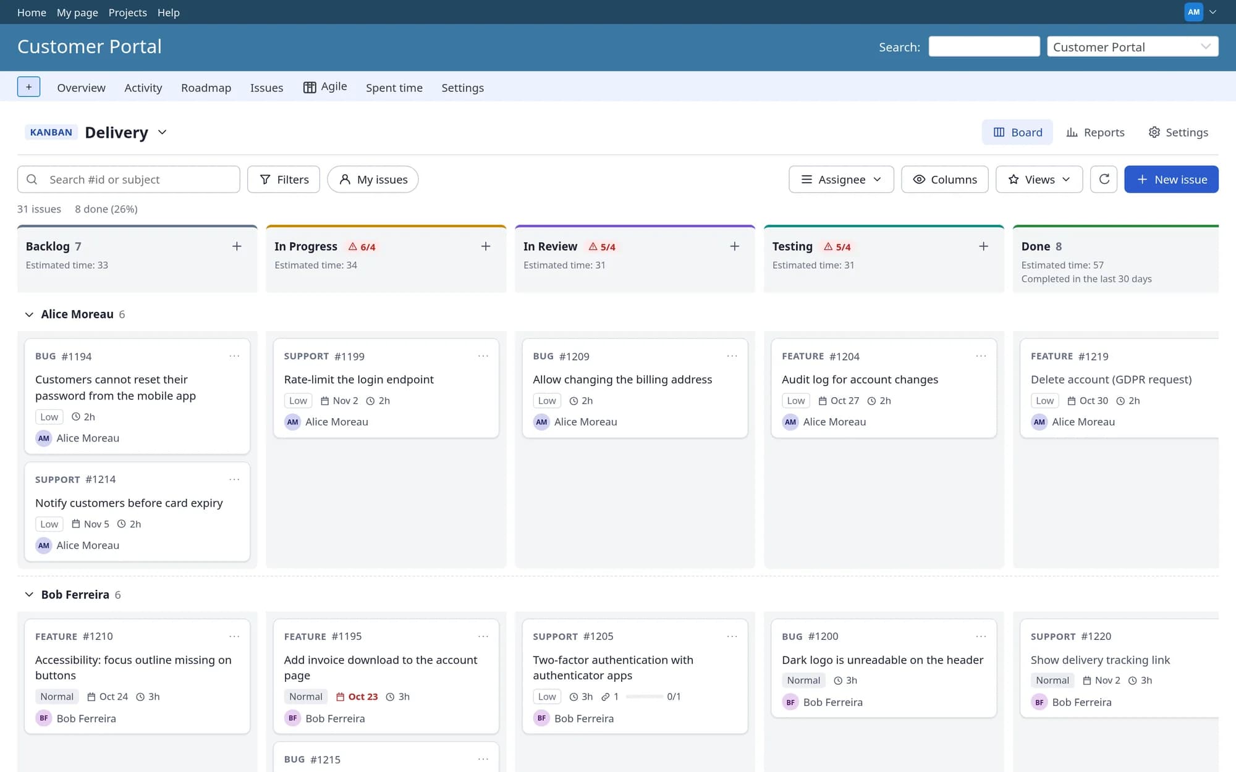This screenshot has width=1236, height=772.
Task: Click the New issue button
Action: pyautogui.click(x=1171, y=179)
